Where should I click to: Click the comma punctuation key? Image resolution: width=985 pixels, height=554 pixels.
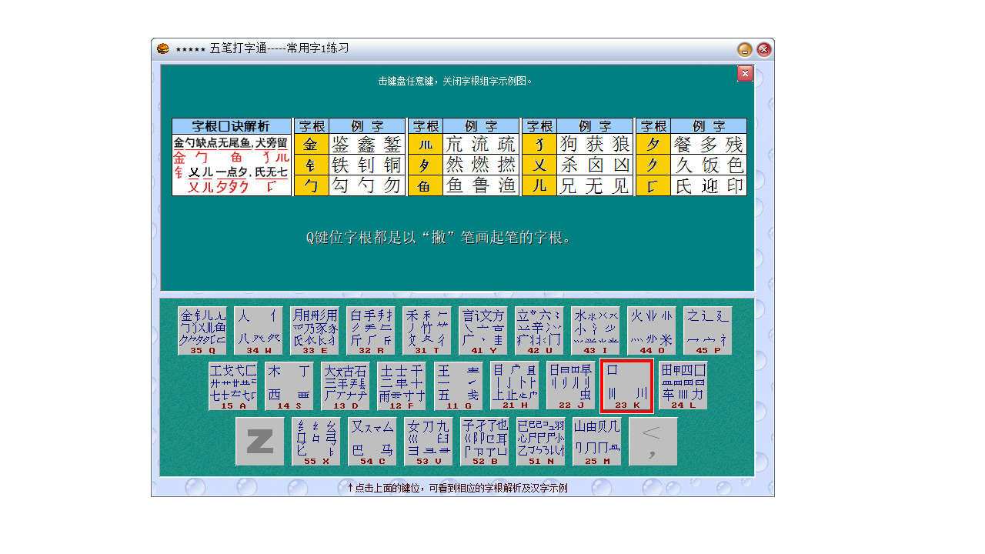654,440
